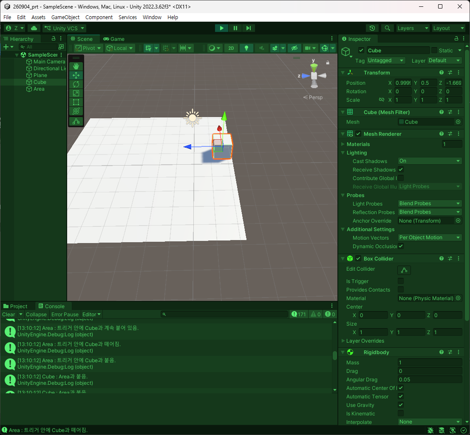The image size is (470, 435).
Task: Click the Play button
Action: tap(221, 28)
